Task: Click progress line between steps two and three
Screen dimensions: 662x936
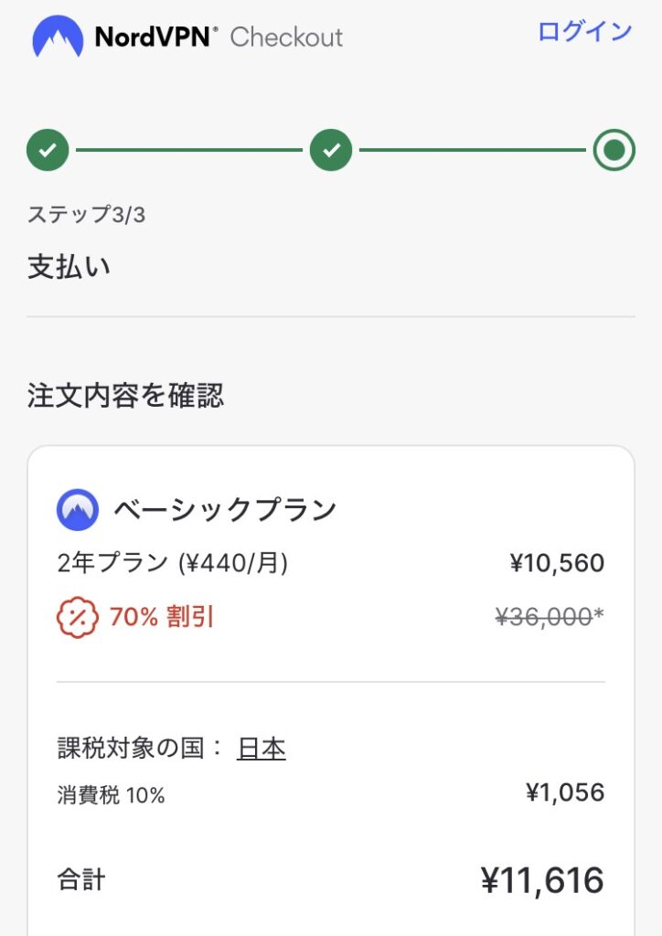Action: pos(472,150)
